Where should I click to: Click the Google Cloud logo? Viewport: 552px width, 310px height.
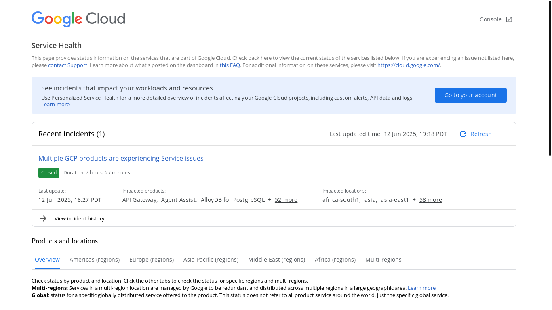tap(78, 19)
